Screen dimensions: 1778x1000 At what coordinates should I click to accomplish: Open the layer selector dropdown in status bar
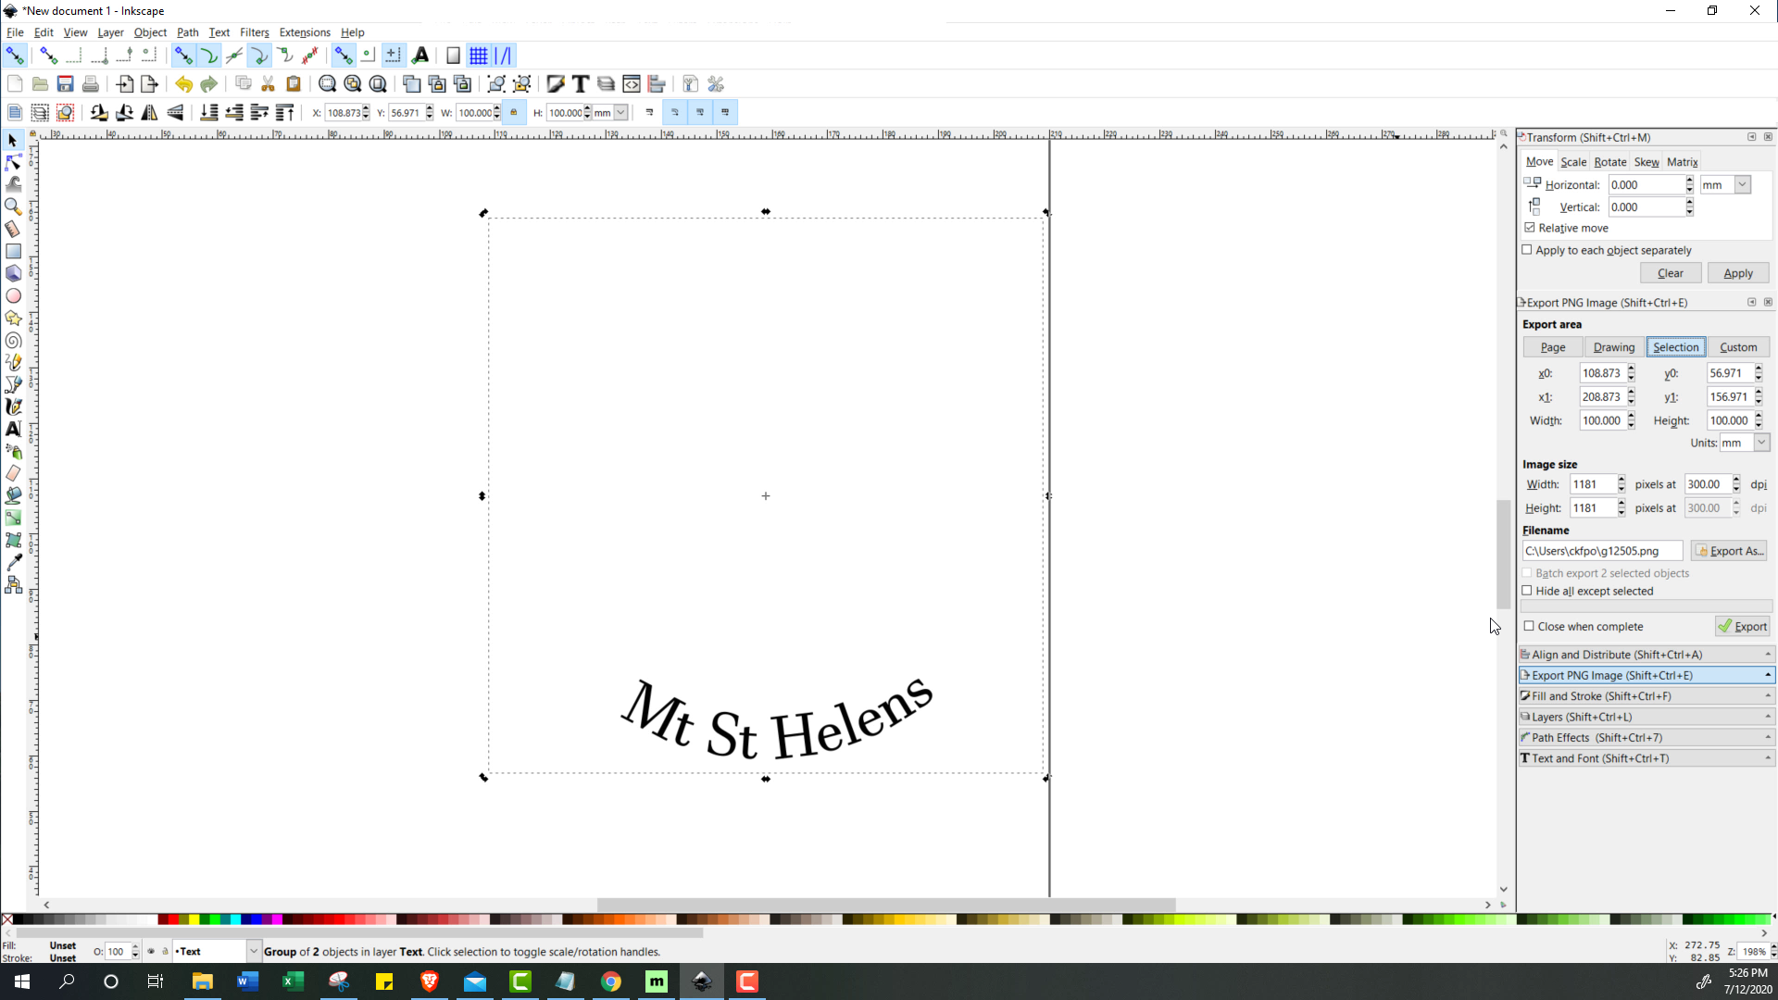click(254, 951)
